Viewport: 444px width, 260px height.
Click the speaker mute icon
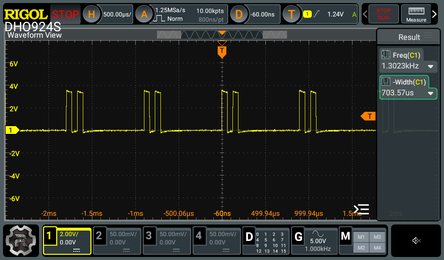(416, 241)
